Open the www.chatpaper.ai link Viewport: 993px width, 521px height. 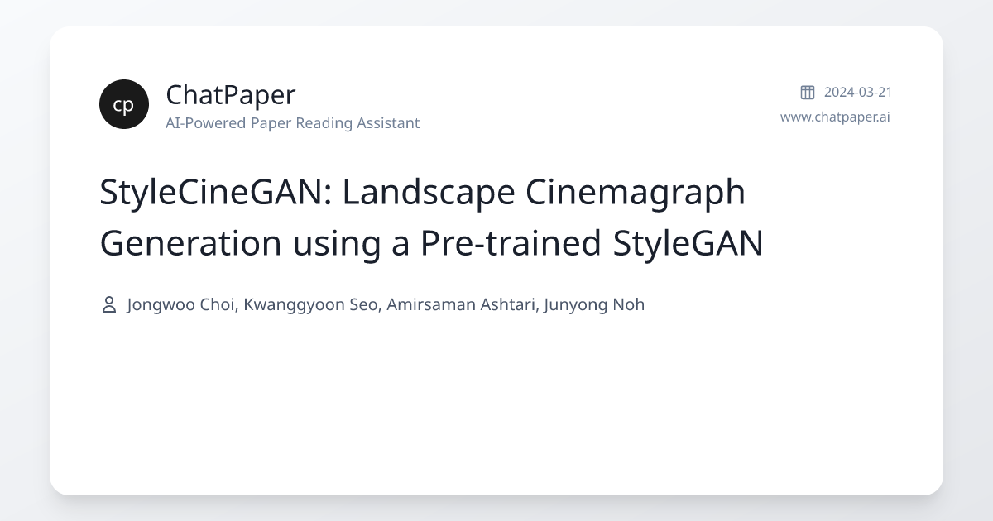pos(835,117)
